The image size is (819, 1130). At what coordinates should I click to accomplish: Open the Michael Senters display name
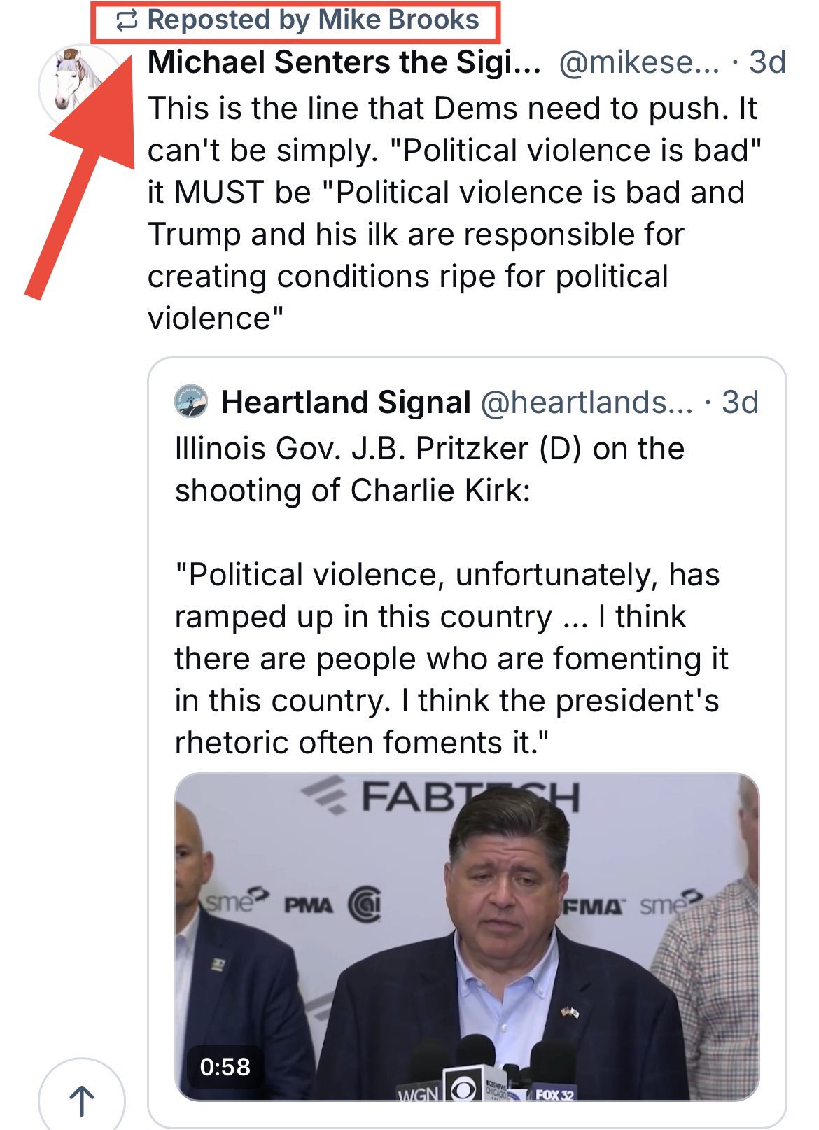pyautogui.click(x=344, y=63)
